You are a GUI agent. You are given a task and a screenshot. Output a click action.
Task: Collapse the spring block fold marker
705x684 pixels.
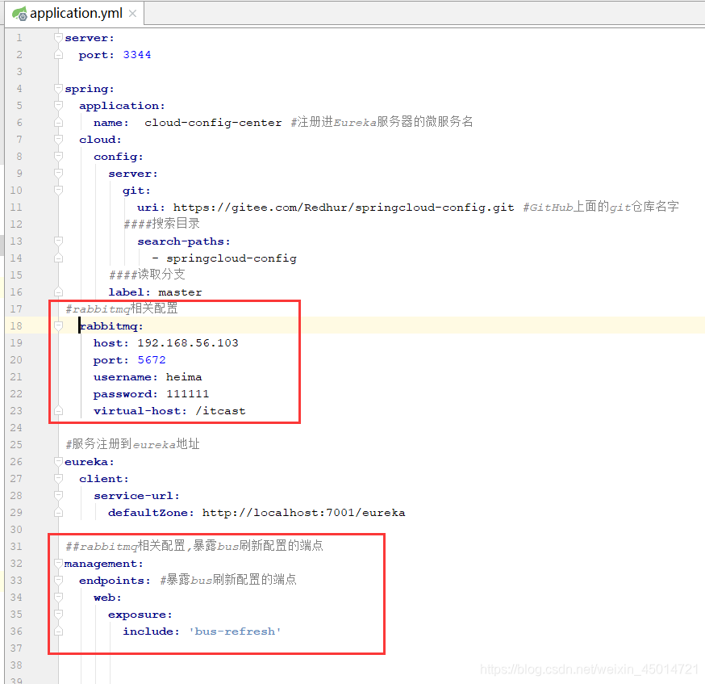[x=58, y=89]
